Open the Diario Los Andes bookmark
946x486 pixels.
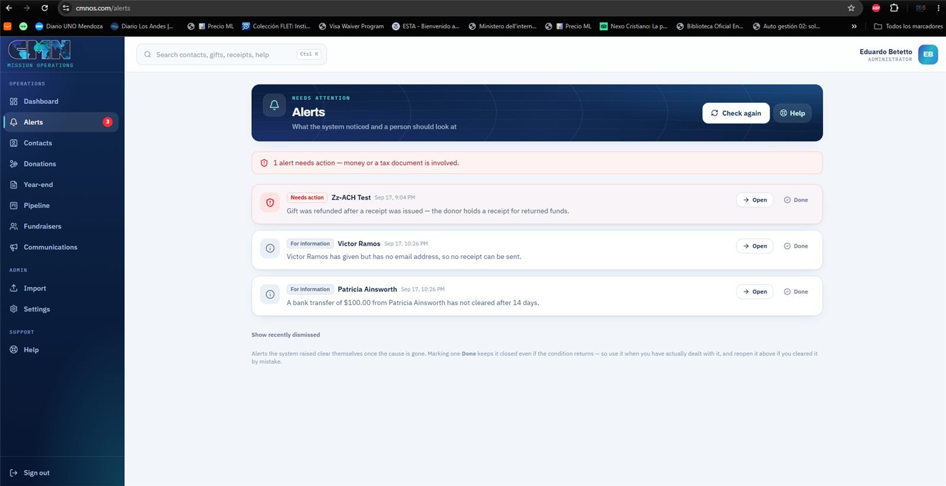[142, 27]
